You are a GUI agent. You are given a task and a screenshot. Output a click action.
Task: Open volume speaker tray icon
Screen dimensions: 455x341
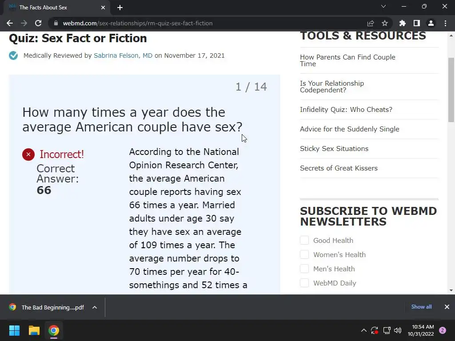[x=398, y=330]
